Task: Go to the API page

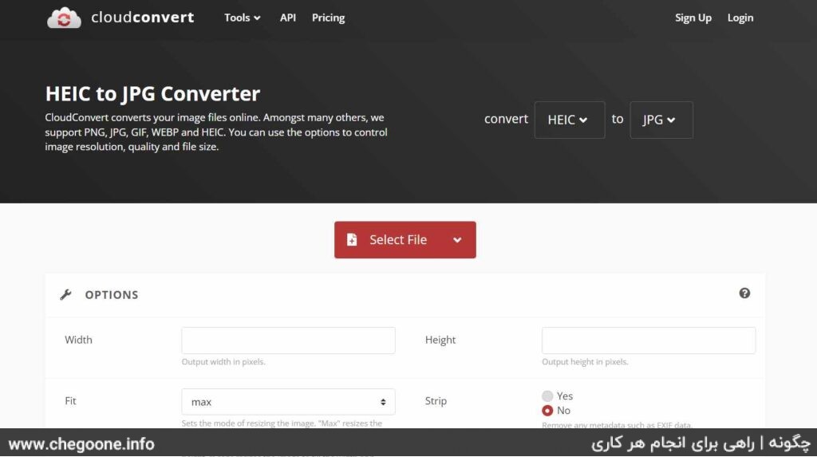Action: [x=287, y=18]
